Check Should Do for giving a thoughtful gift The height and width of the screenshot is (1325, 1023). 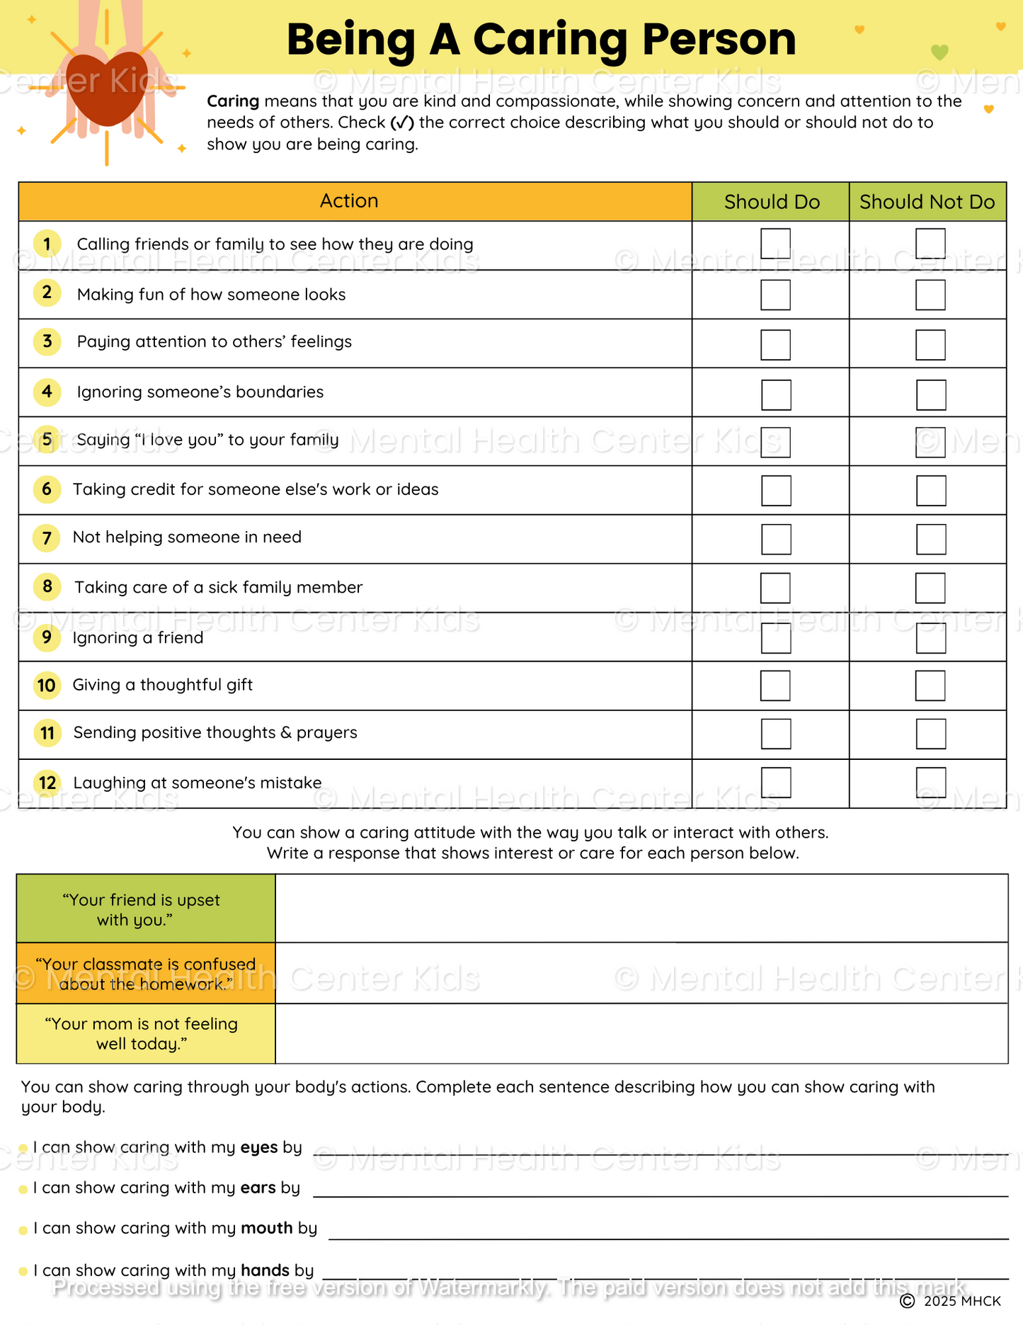pyautogui.click(x=775, y=686)
